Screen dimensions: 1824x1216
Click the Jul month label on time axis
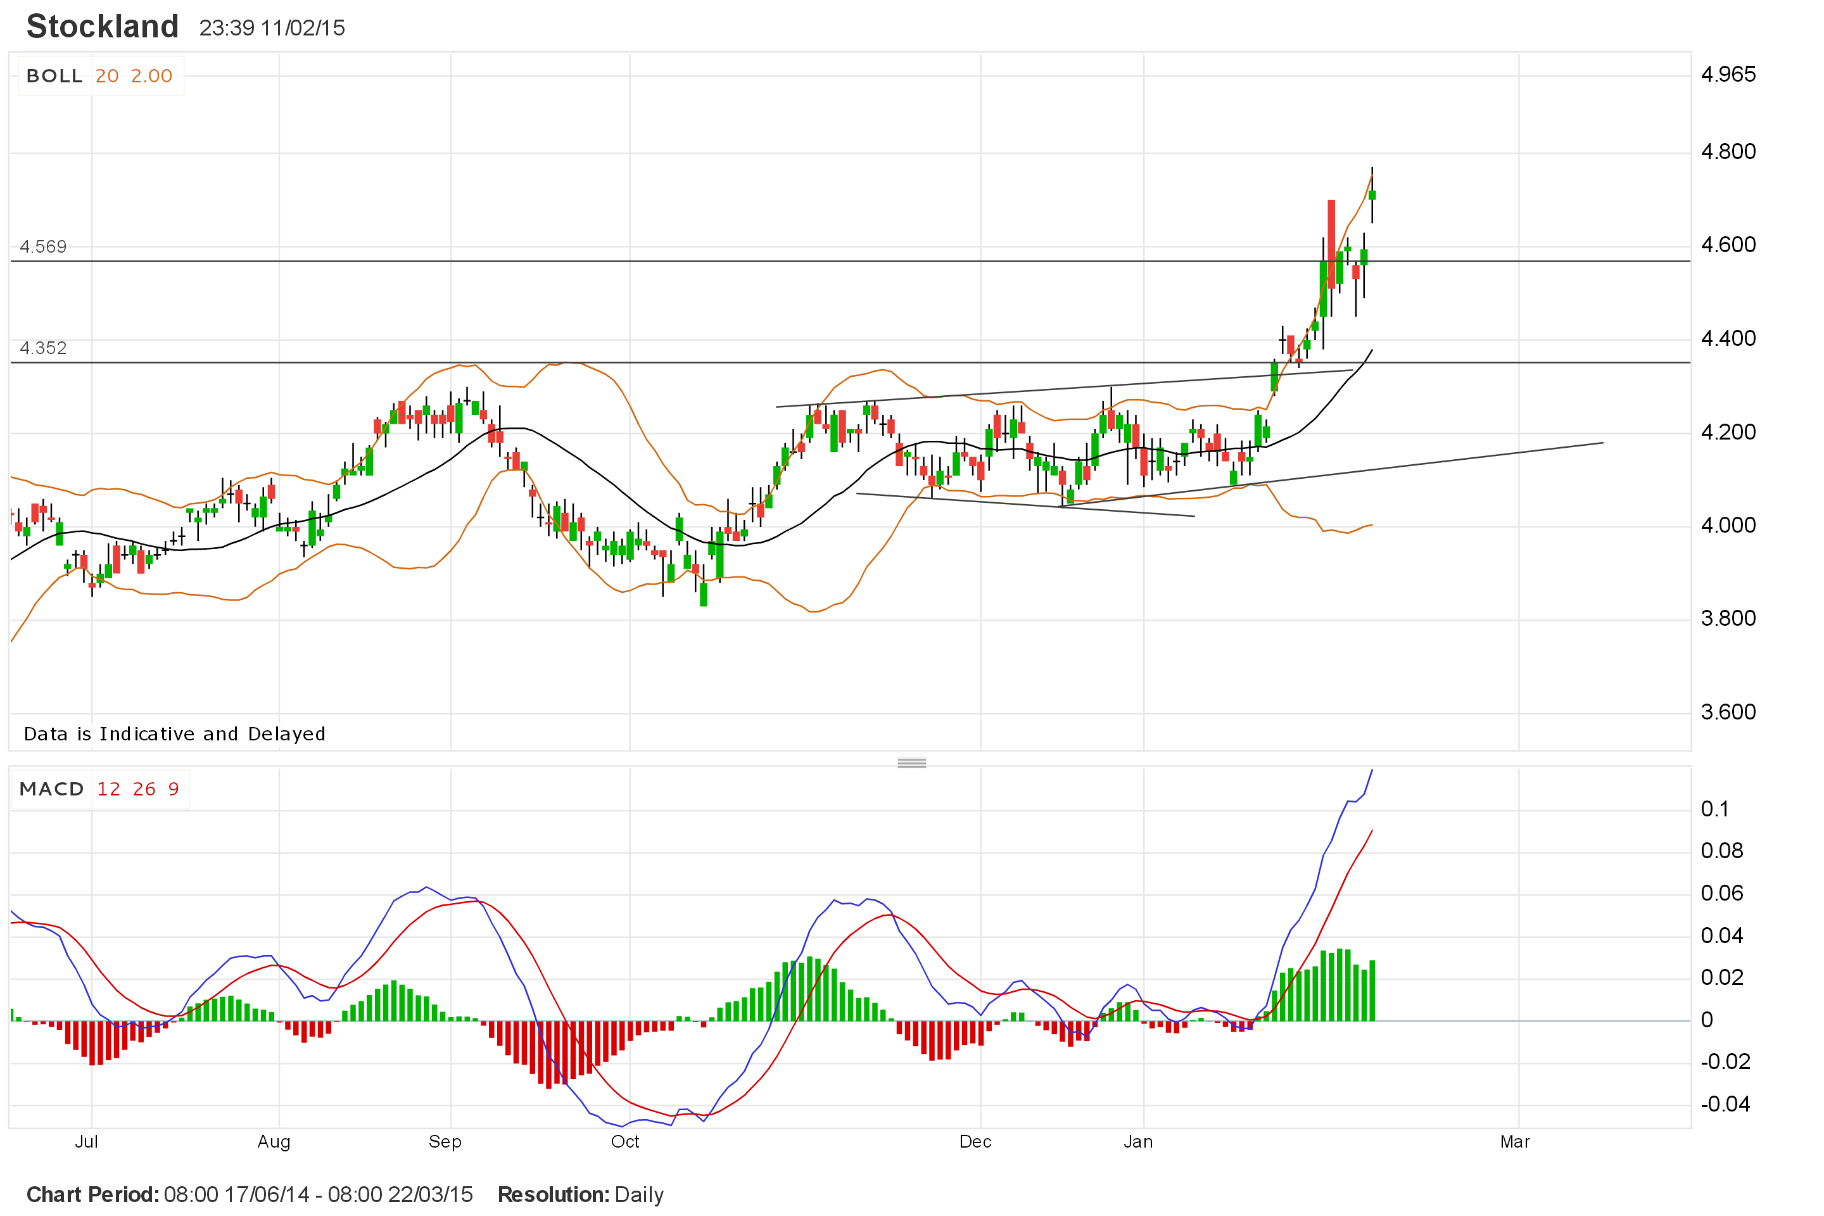[86, 1141]
